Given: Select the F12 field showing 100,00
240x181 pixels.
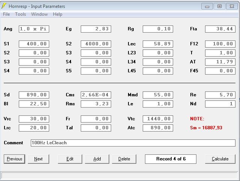Looking at the screenshot, I should (x=220, y=44).
